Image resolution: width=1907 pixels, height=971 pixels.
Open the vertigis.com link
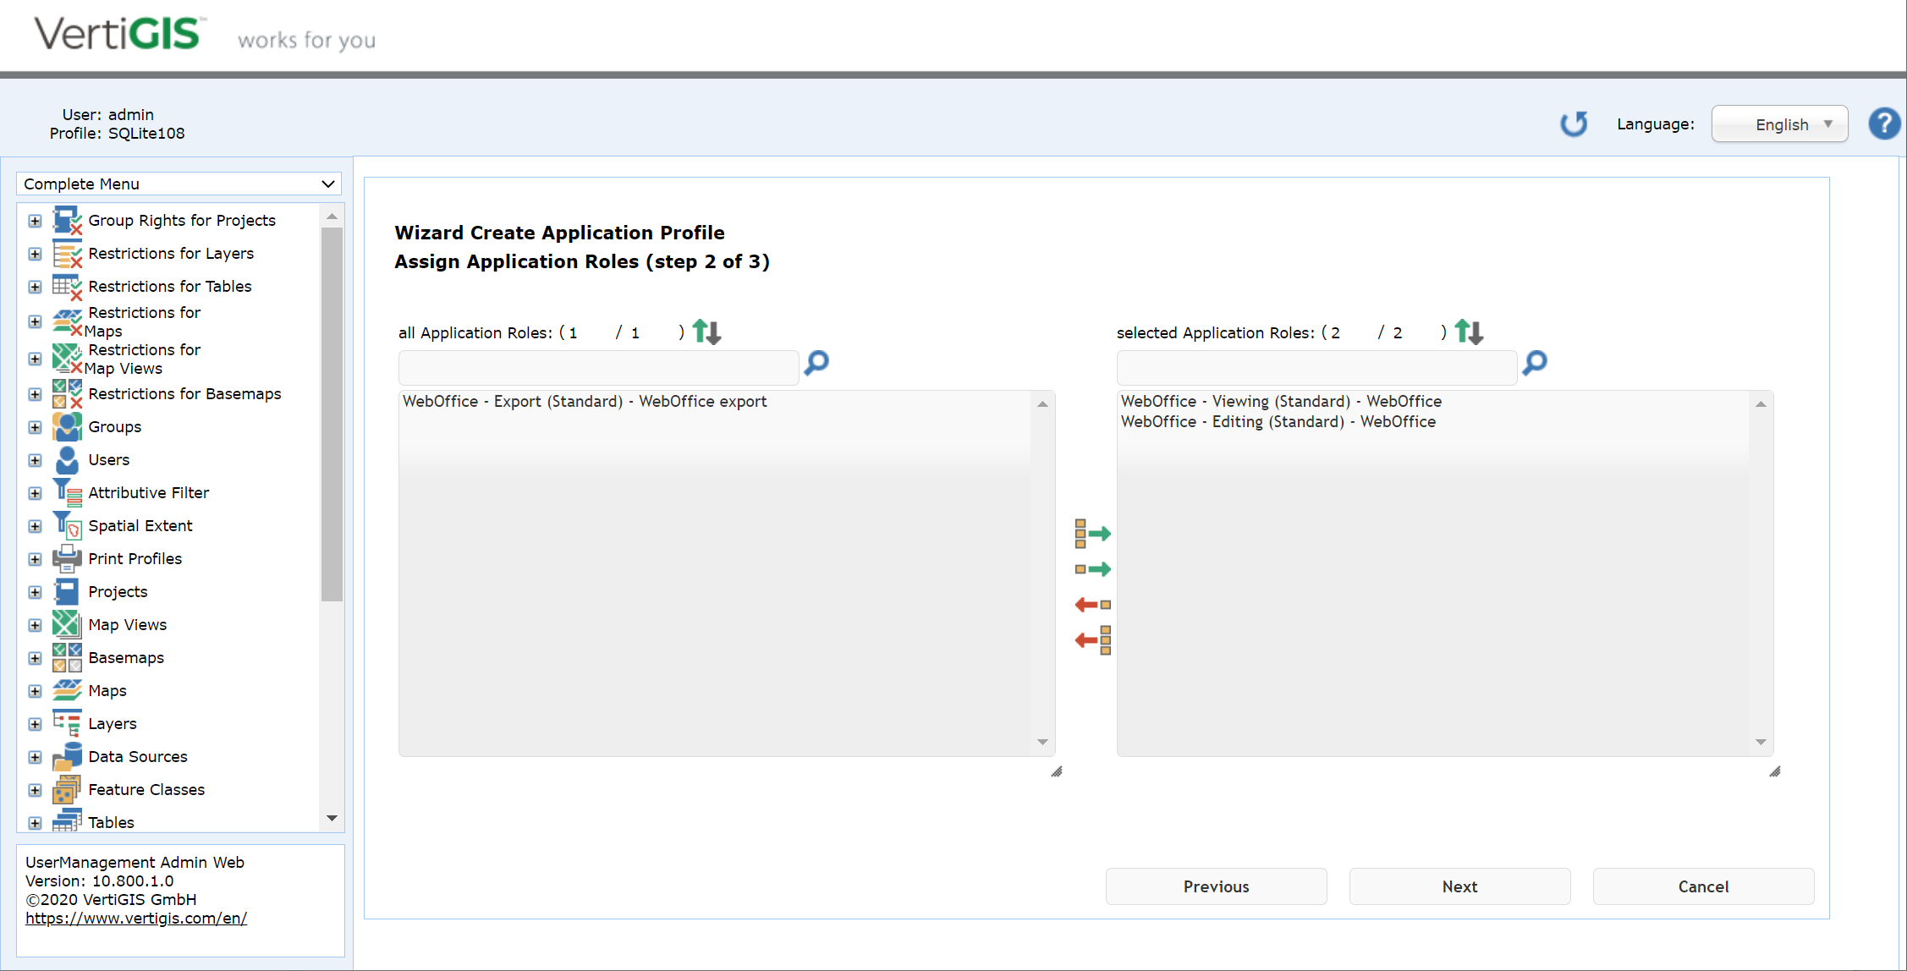click(136, 918)
